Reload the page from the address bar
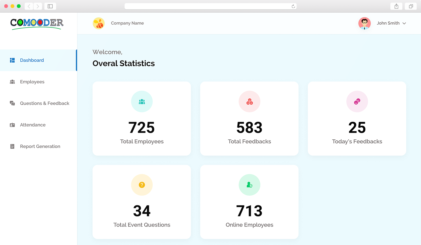The width and height of the screenshot is (421, 245). click(x=293, y=6)
